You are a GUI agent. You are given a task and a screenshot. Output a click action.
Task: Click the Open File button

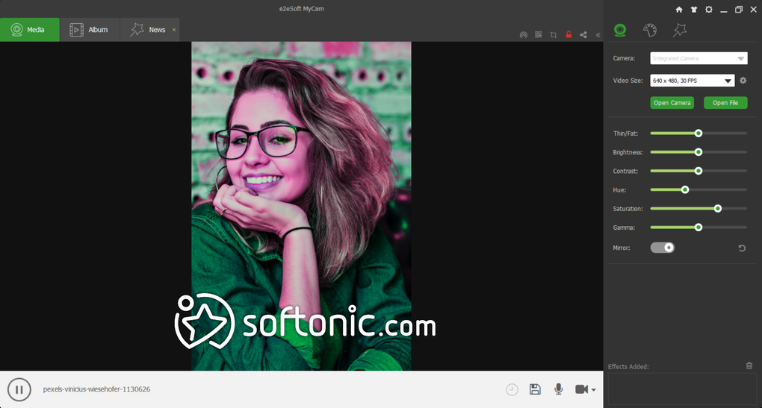pyautogui.click(x=725, y=103)
